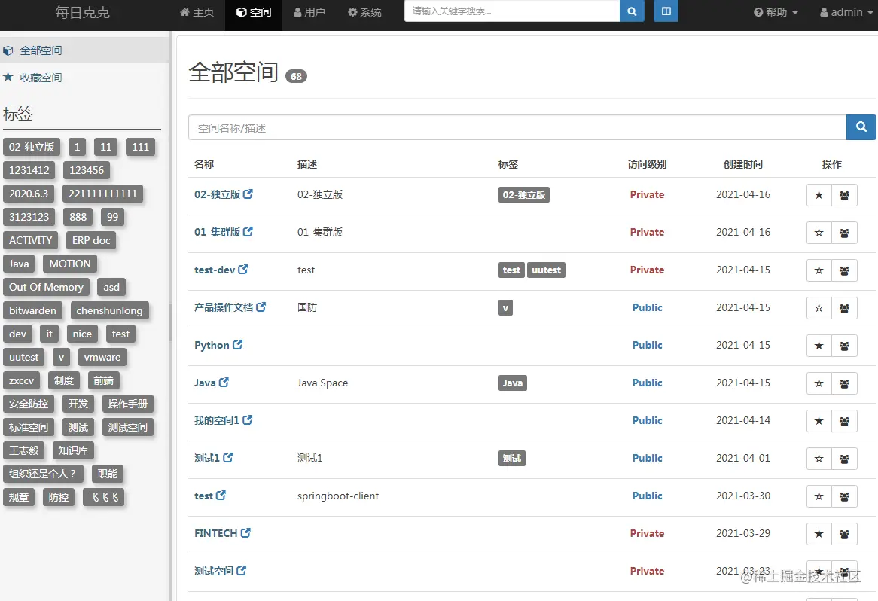Open external link icon next to Java space
The height and width of the screenshot is (601, 878).
(x=224, y=382)
